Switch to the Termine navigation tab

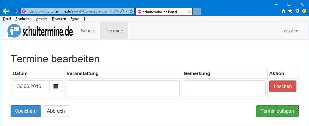(114, 31)
